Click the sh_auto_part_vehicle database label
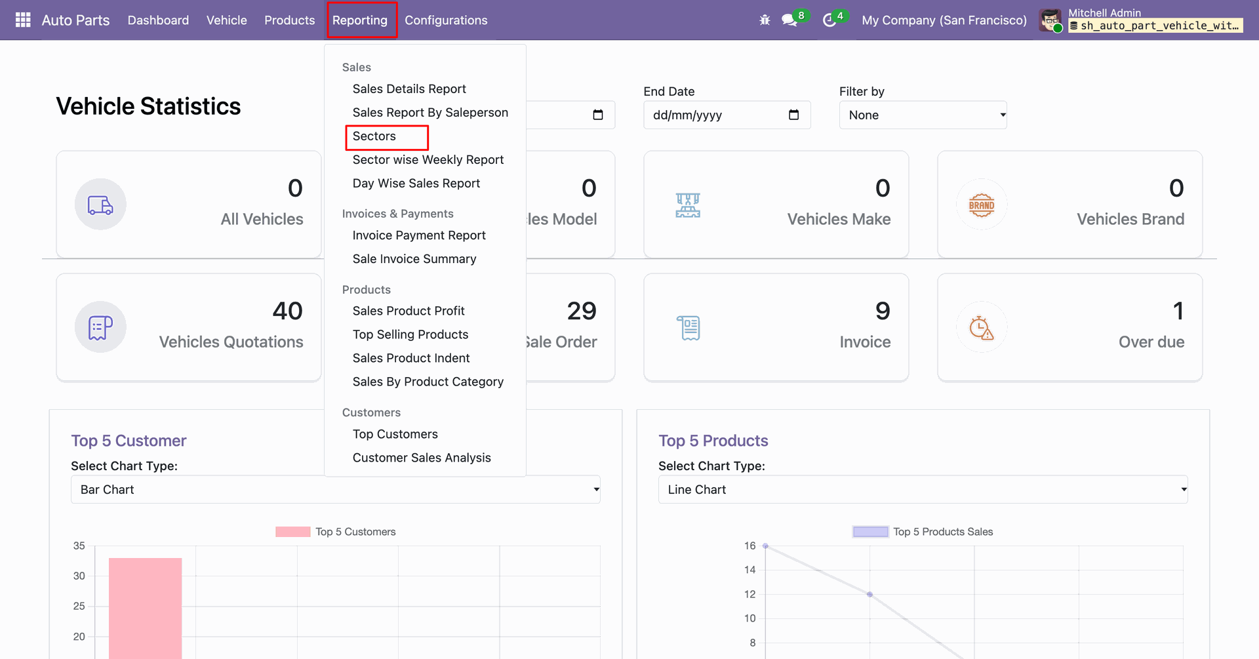The image size is (1259, 659). (1155, 26)
